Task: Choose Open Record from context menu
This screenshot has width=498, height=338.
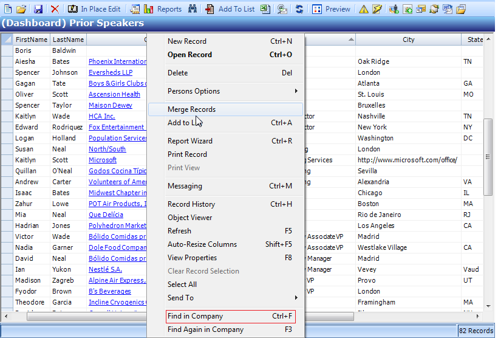Action: pos(226,54)
